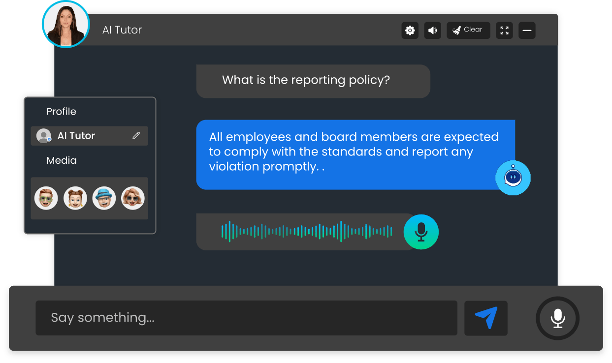Open the Media section
The image size is (612, 363).
pyautogui.click(x=62, y=160)
